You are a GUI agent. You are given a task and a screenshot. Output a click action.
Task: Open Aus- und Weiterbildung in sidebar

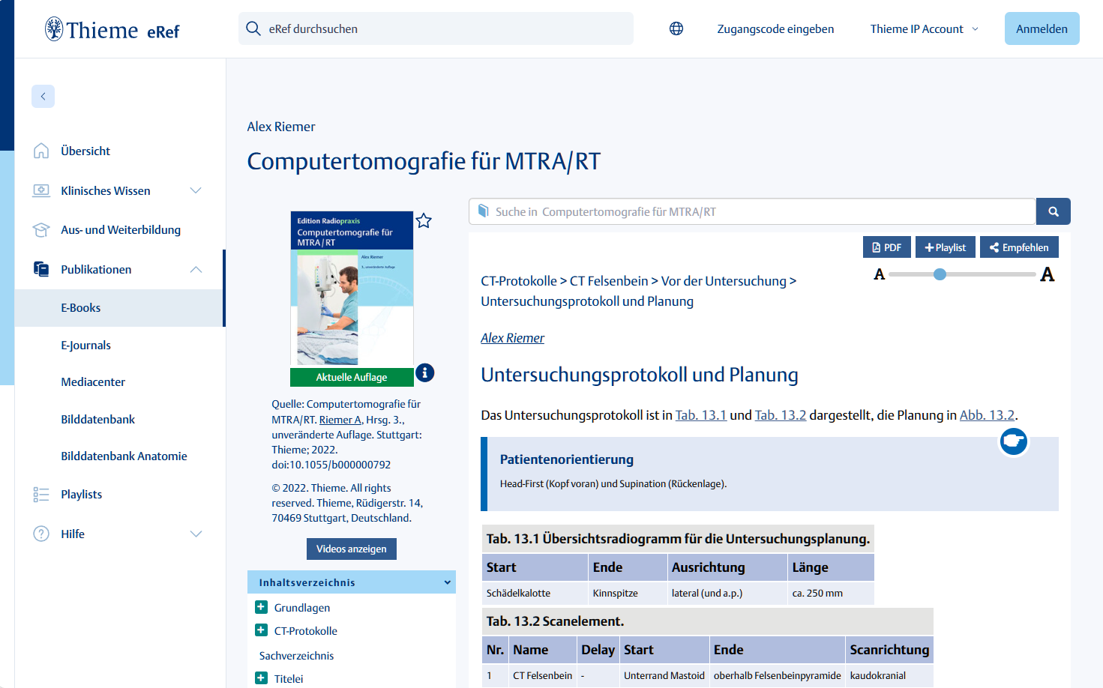[x=121, y=229]
